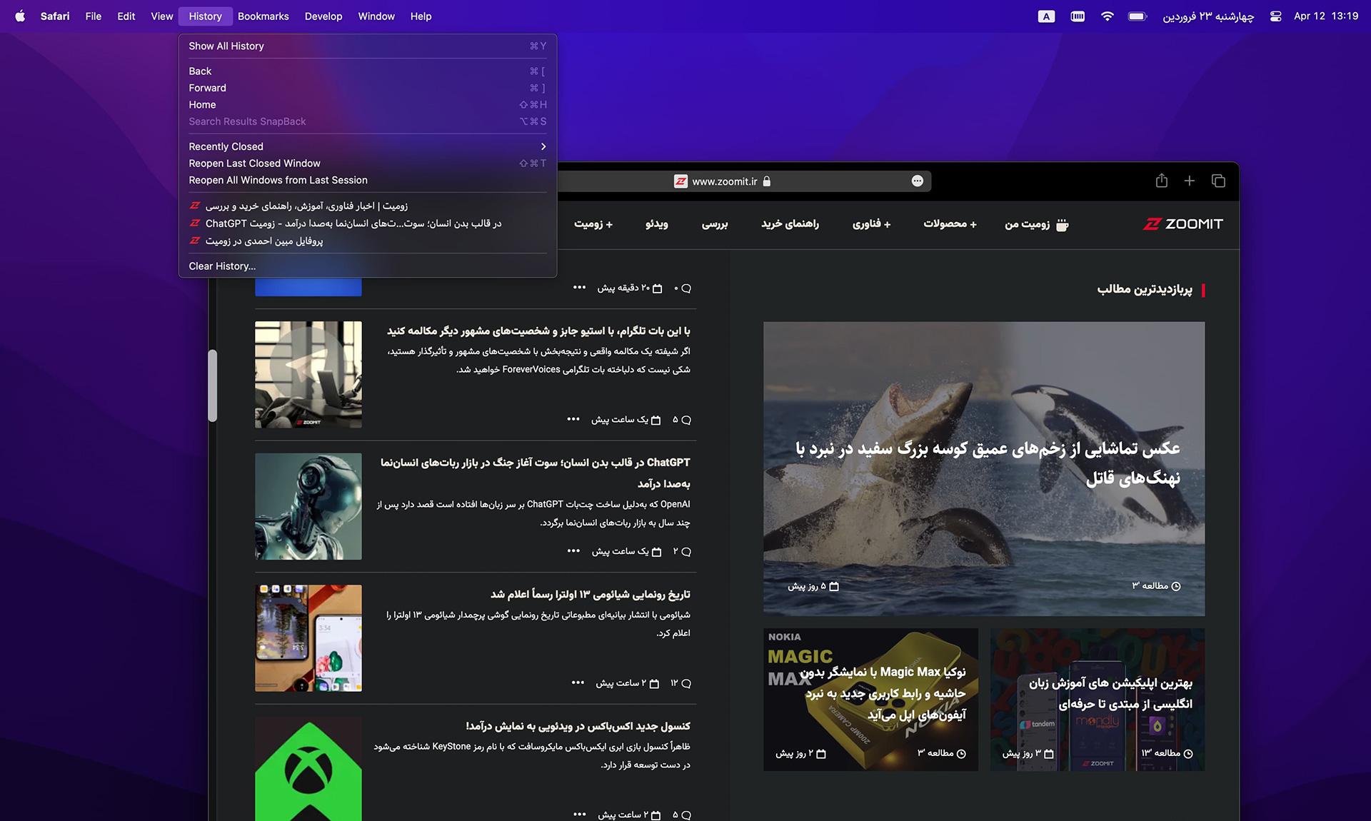Show tab overview icon in Safari toolbar
1371x821 pixels.
pyautogui.click(x=1218, y=181)
